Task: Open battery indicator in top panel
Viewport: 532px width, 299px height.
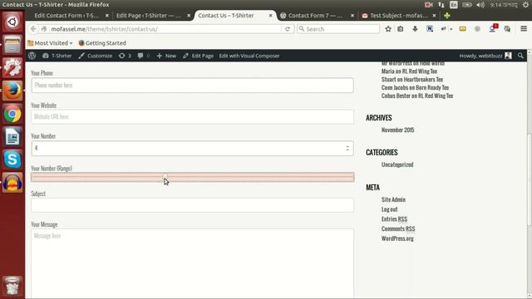Action: [x=467, y=5]
